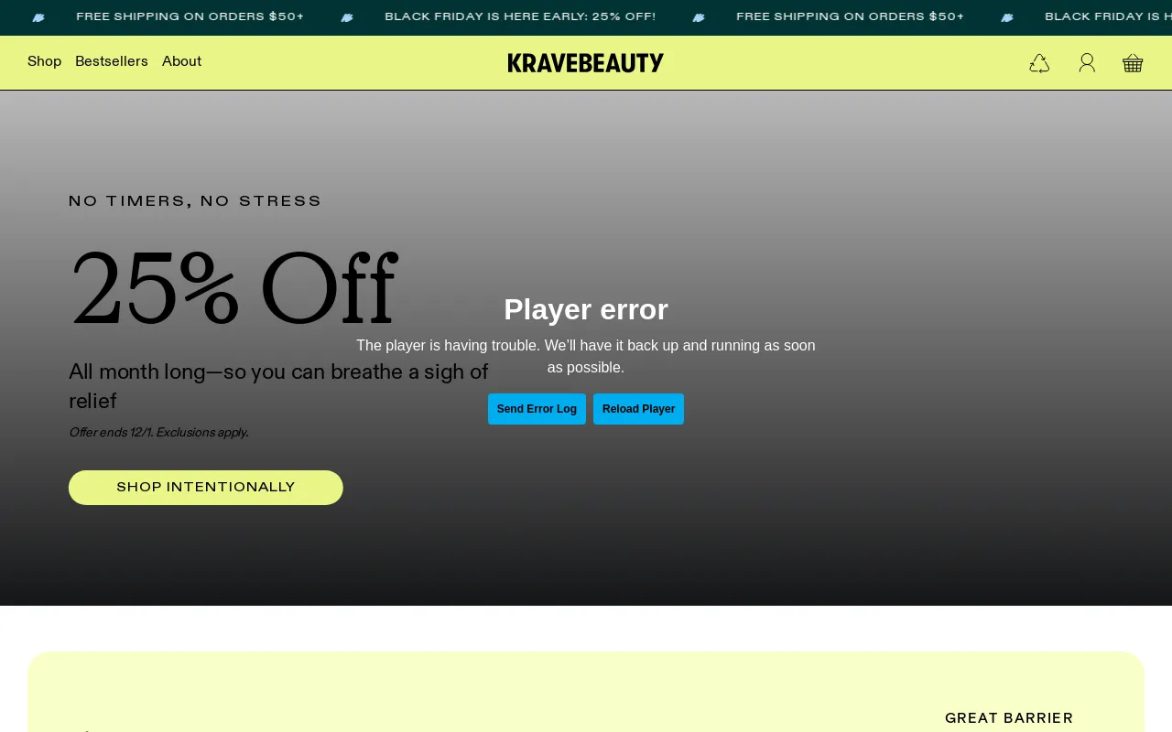Click the leaf icon beside Black Friday message

tap(345, 16)
